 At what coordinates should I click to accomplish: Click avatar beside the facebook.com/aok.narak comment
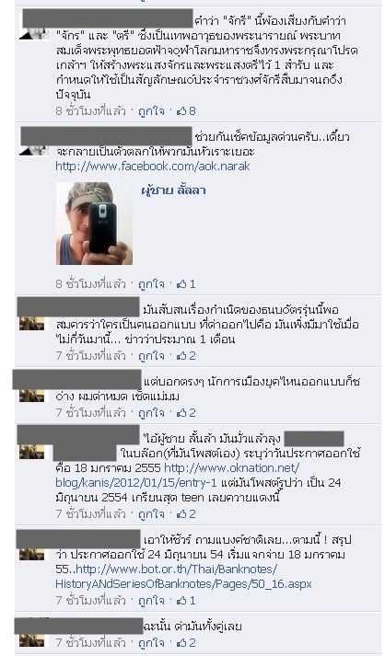click(34, 150)
